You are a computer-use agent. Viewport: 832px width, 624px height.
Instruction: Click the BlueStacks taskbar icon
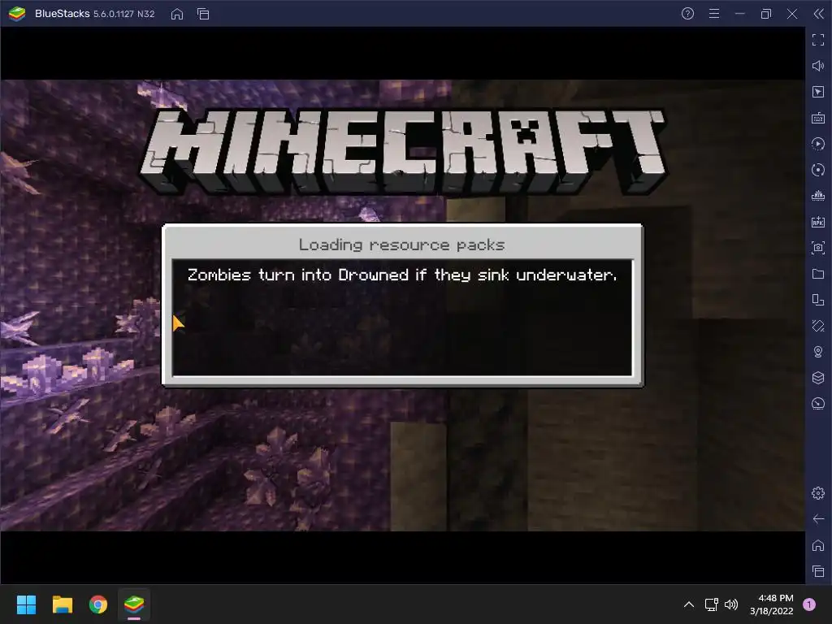(x=134, y=604)
